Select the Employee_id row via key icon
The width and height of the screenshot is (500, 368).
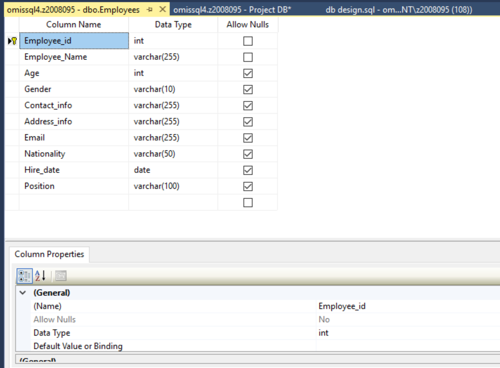coord(12,41)
